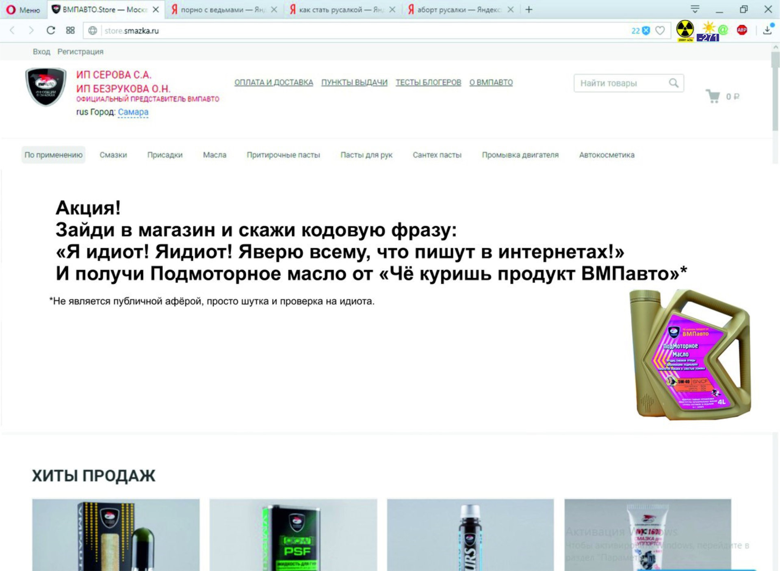
Task: Click the heart bookmark icon in address bar
Action: pyautogui.click(x=660, y=30)
